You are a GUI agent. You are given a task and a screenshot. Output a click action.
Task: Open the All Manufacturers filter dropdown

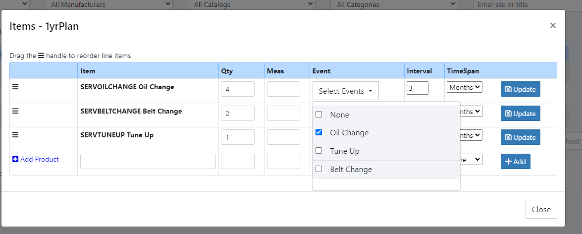(108, 5)
